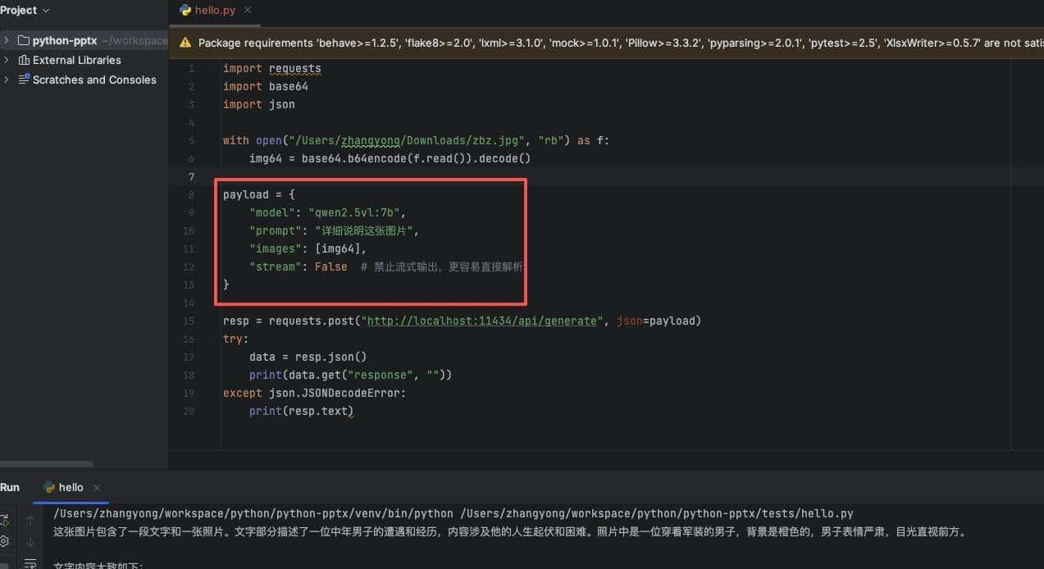Click the Run tool window label
Screen dimensions: 1044x569
click(x=10, y=487)
